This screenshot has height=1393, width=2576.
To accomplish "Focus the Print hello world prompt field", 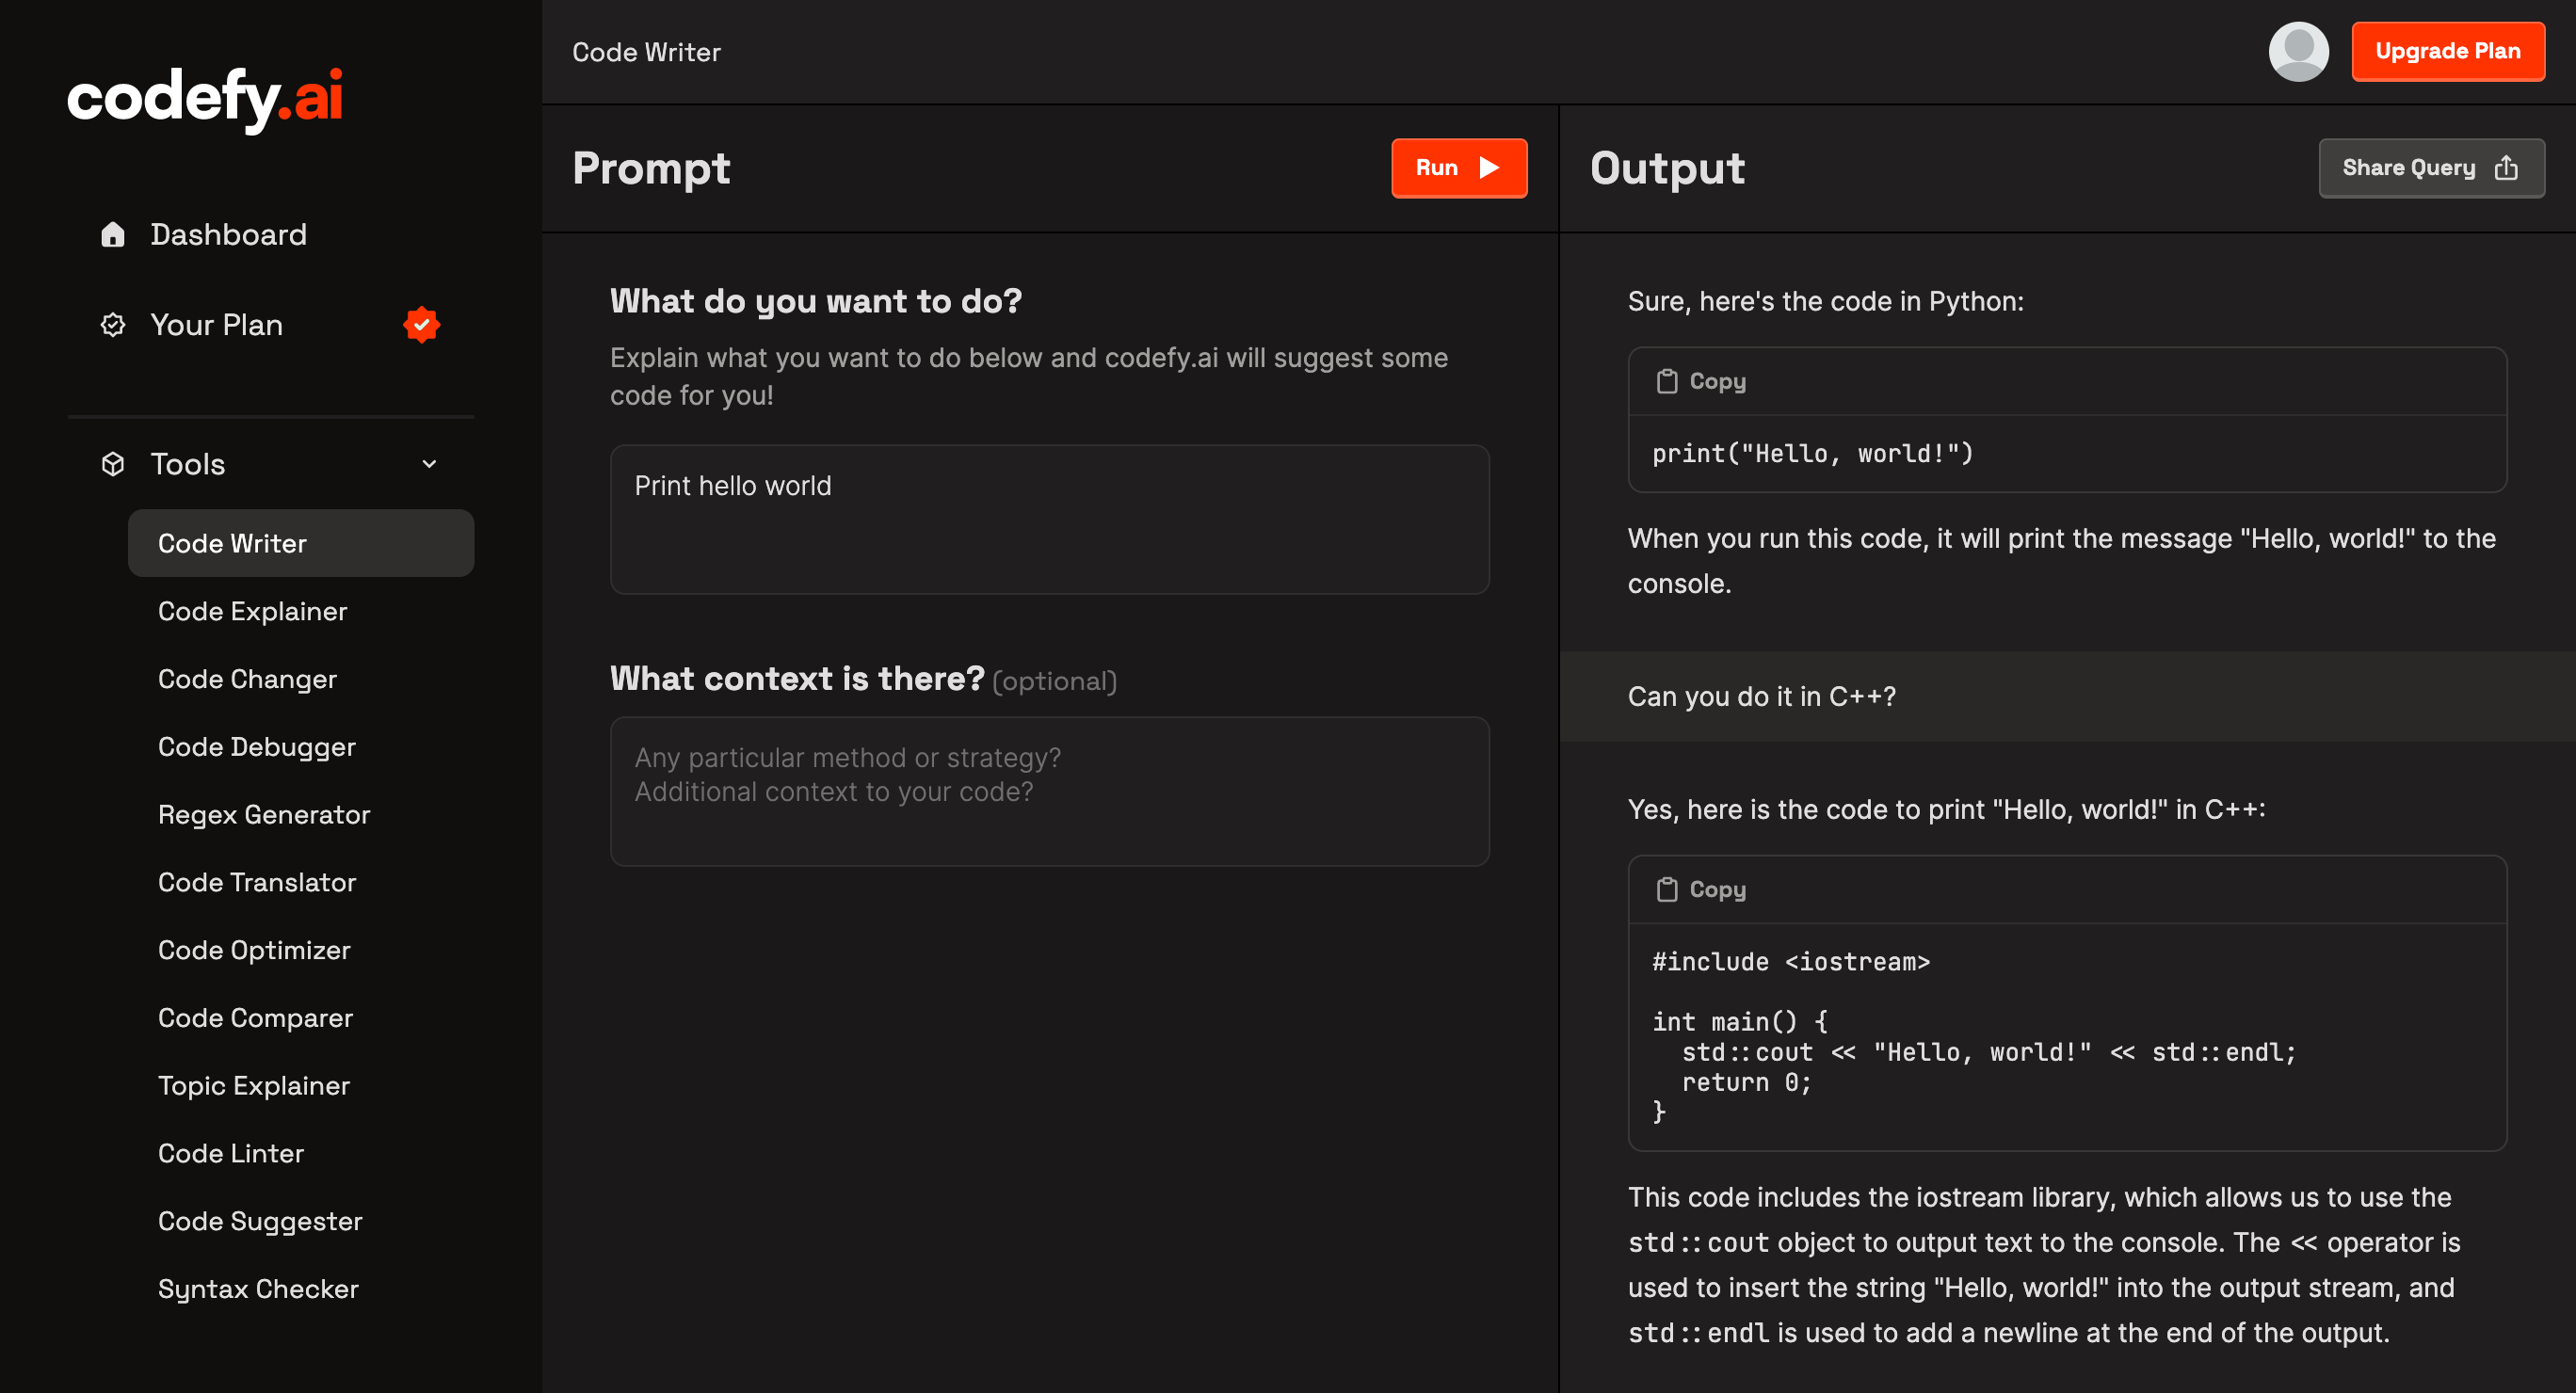I will tap(1049, 520).
